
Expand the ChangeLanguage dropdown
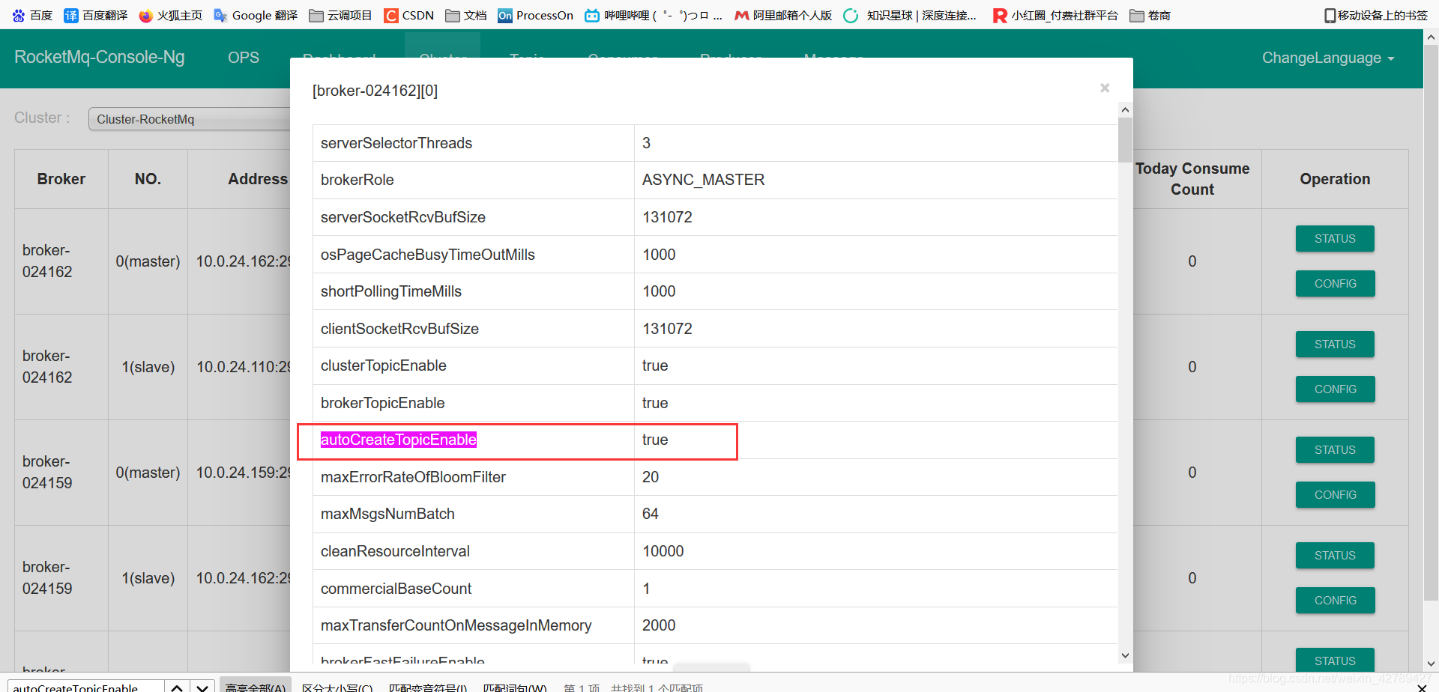[1328, 58]
